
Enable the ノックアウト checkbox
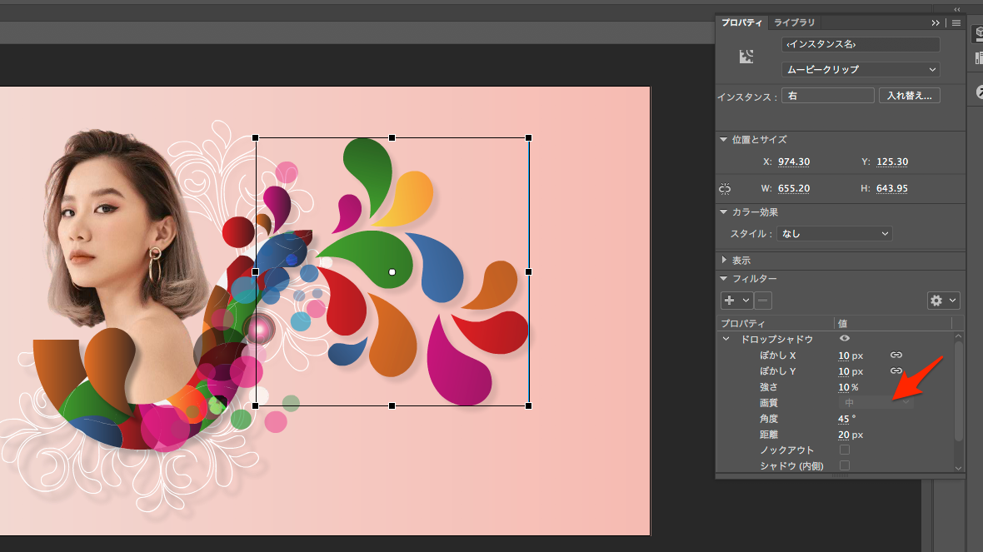(844, 450)
